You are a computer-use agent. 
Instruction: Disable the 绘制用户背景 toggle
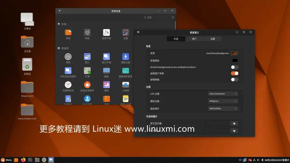(235, 73)
